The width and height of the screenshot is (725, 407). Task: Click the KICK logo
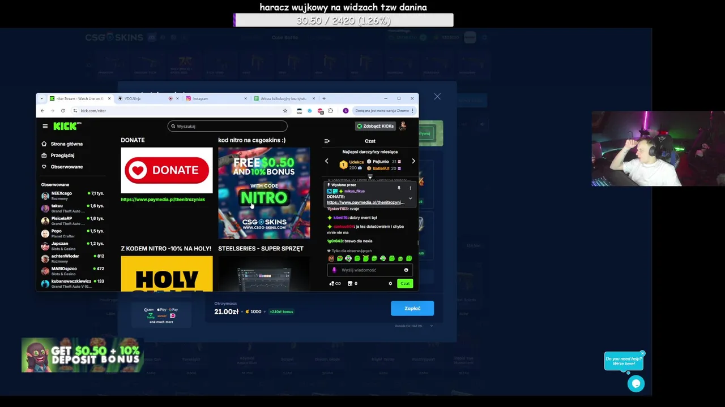click(67, 126)
